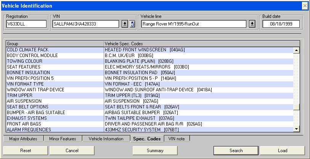Click the Load button
The height and width of the screenshot is (159, 310).
point(283,151)
